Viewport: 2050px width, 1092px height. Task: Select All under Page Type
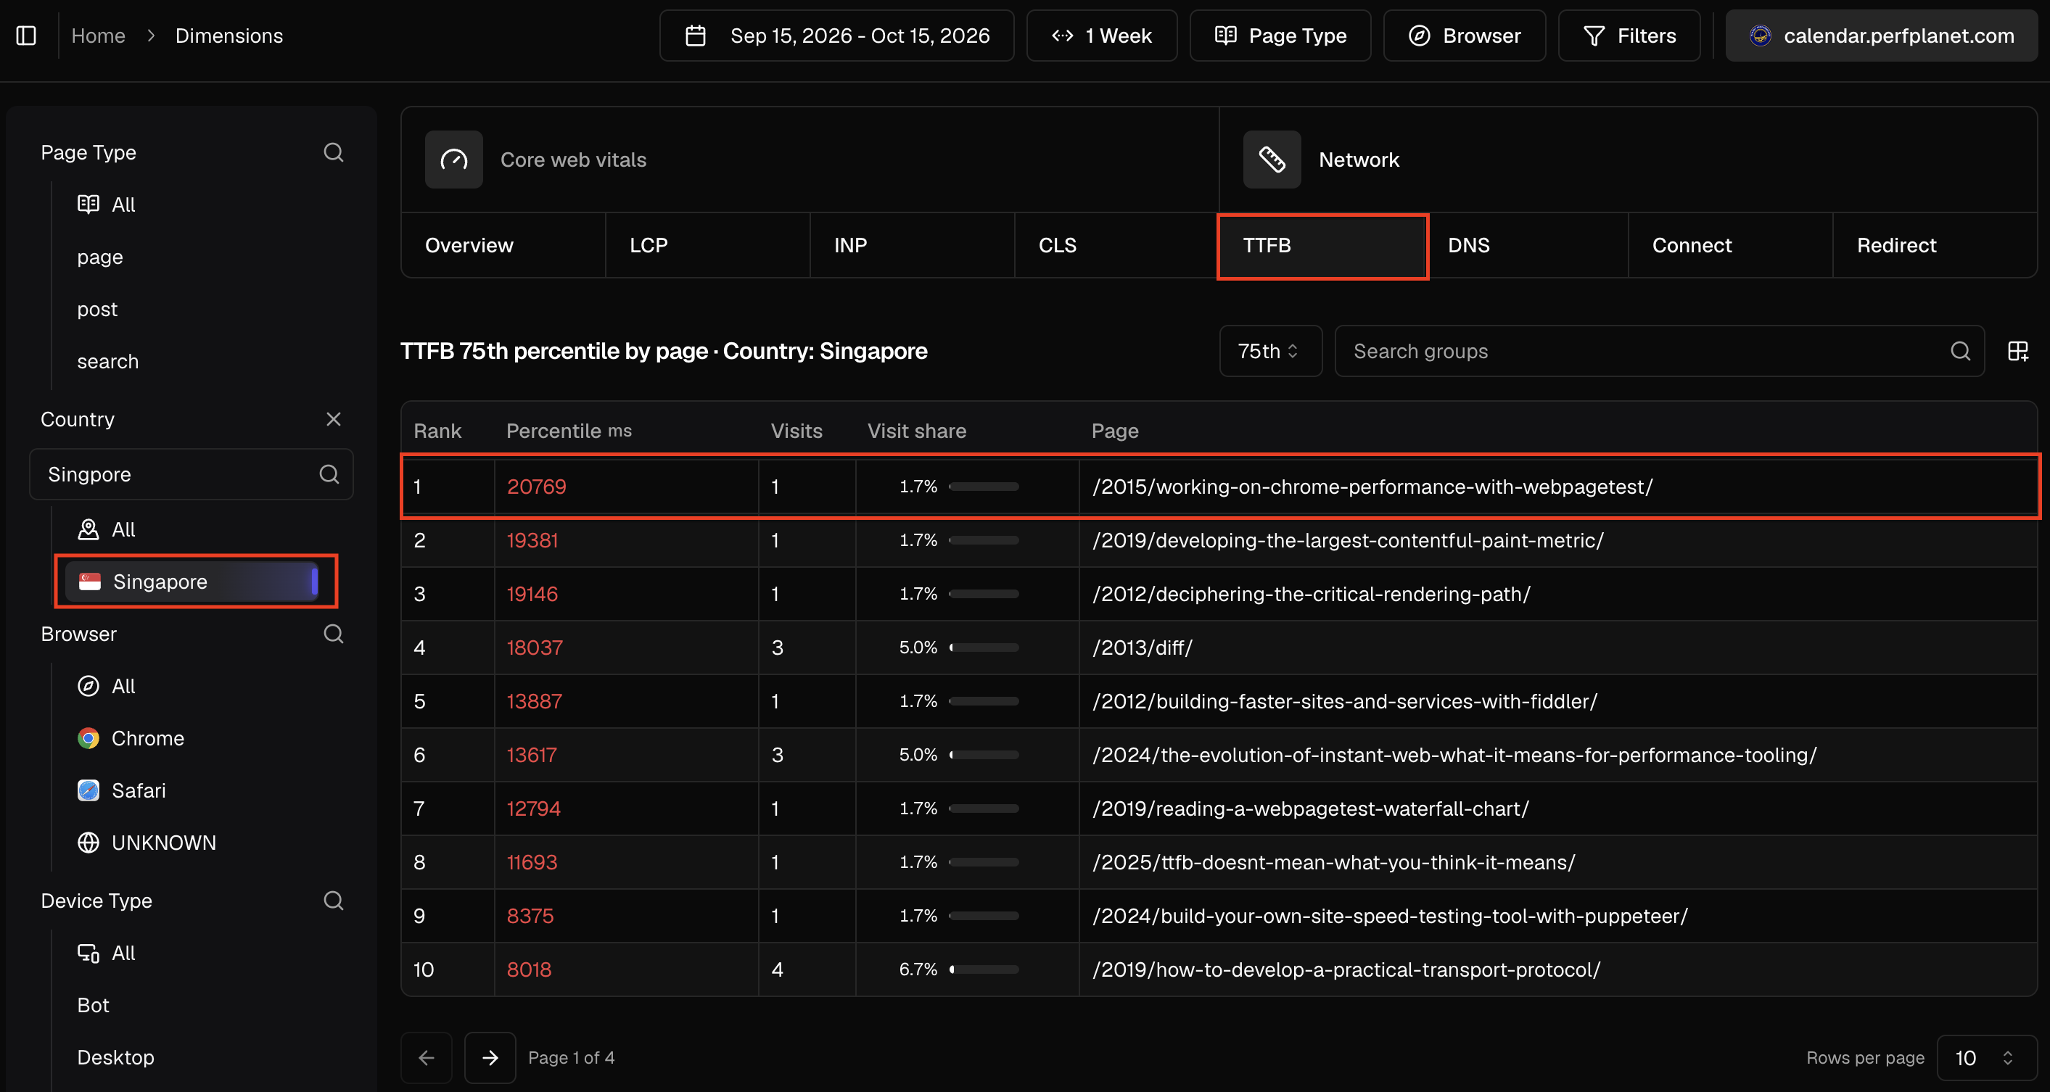107,204
